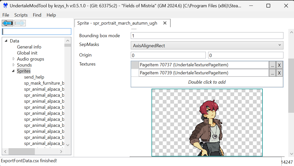This screenshot has width=294, height=166.
Task: Select the Sounds tree item
Action: click(24, 65)
